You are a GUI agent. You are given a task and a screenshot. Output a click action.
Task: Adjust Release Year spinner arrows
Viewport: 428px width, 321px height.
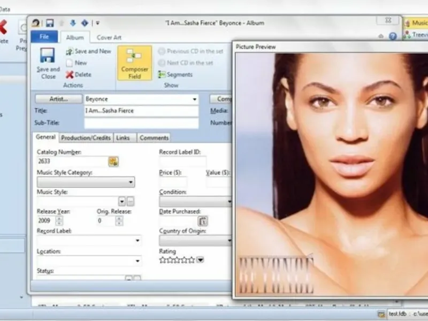59,220
